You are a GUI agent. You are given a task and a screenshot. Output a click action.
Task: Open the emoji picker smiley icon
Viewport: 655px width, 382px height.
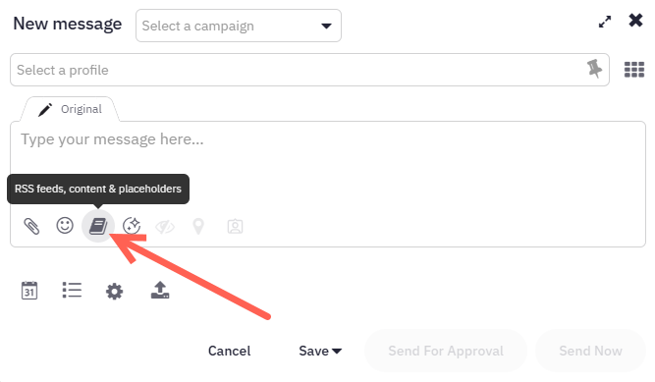(x=65, y=226)
